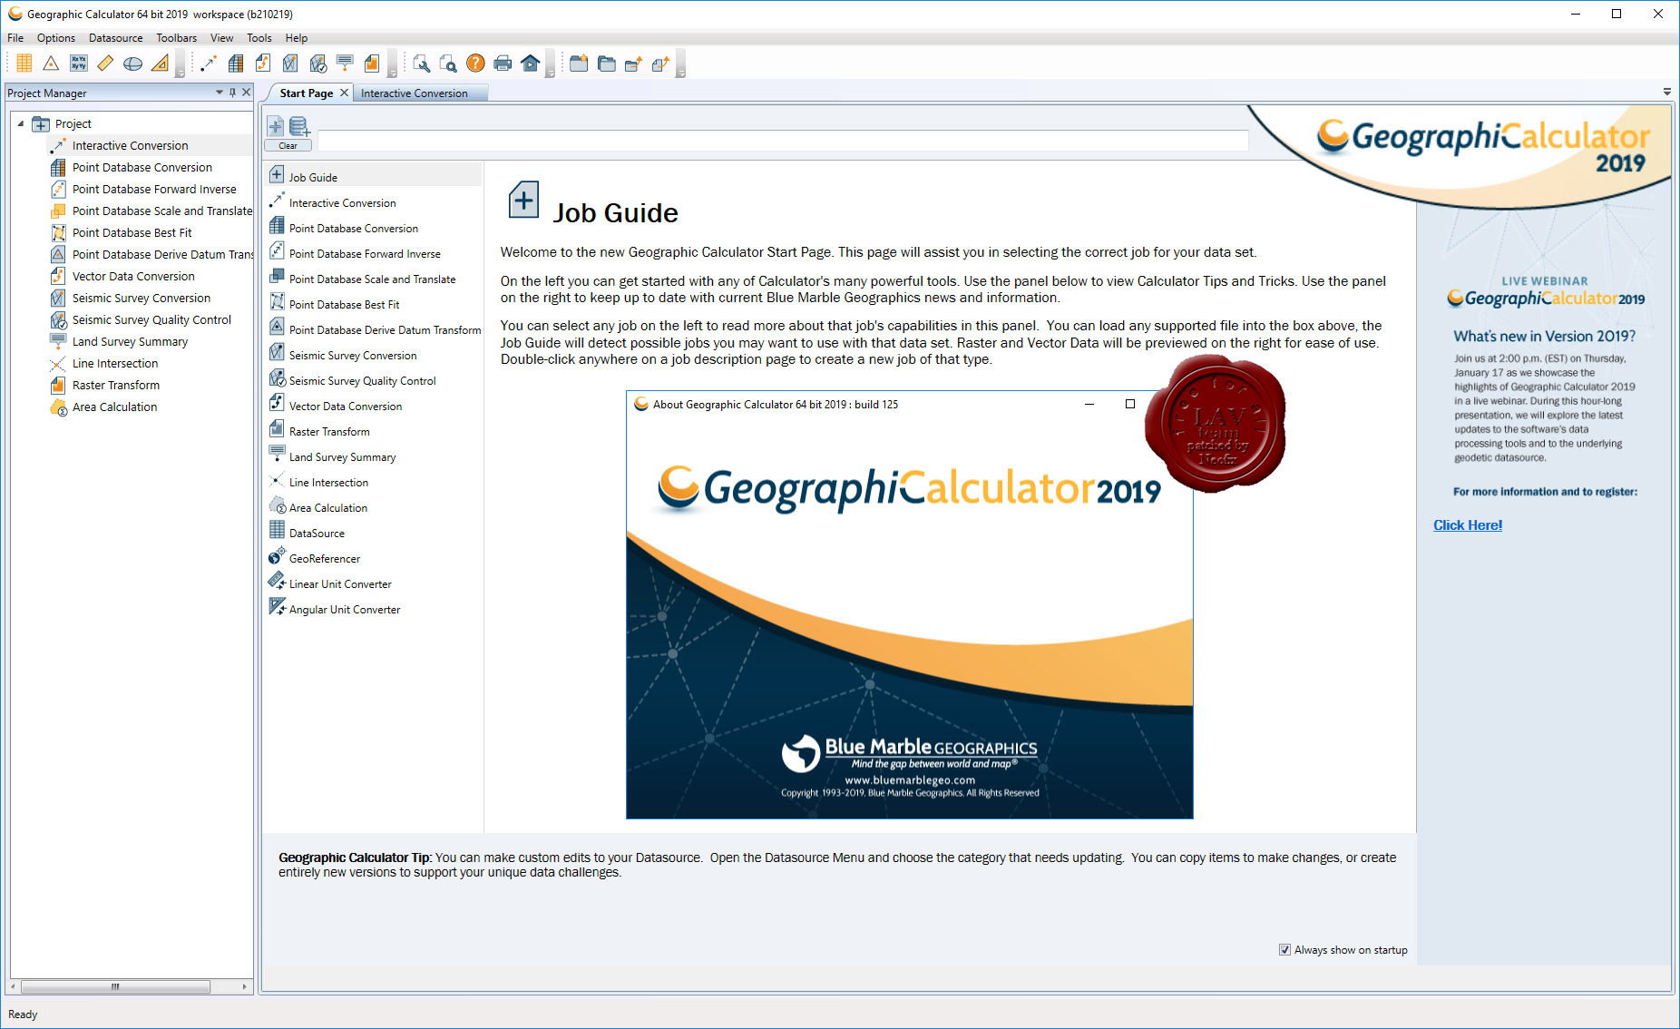
Task: Click the Vector Data Conversion toolbar icon
Action: [263, 63]
